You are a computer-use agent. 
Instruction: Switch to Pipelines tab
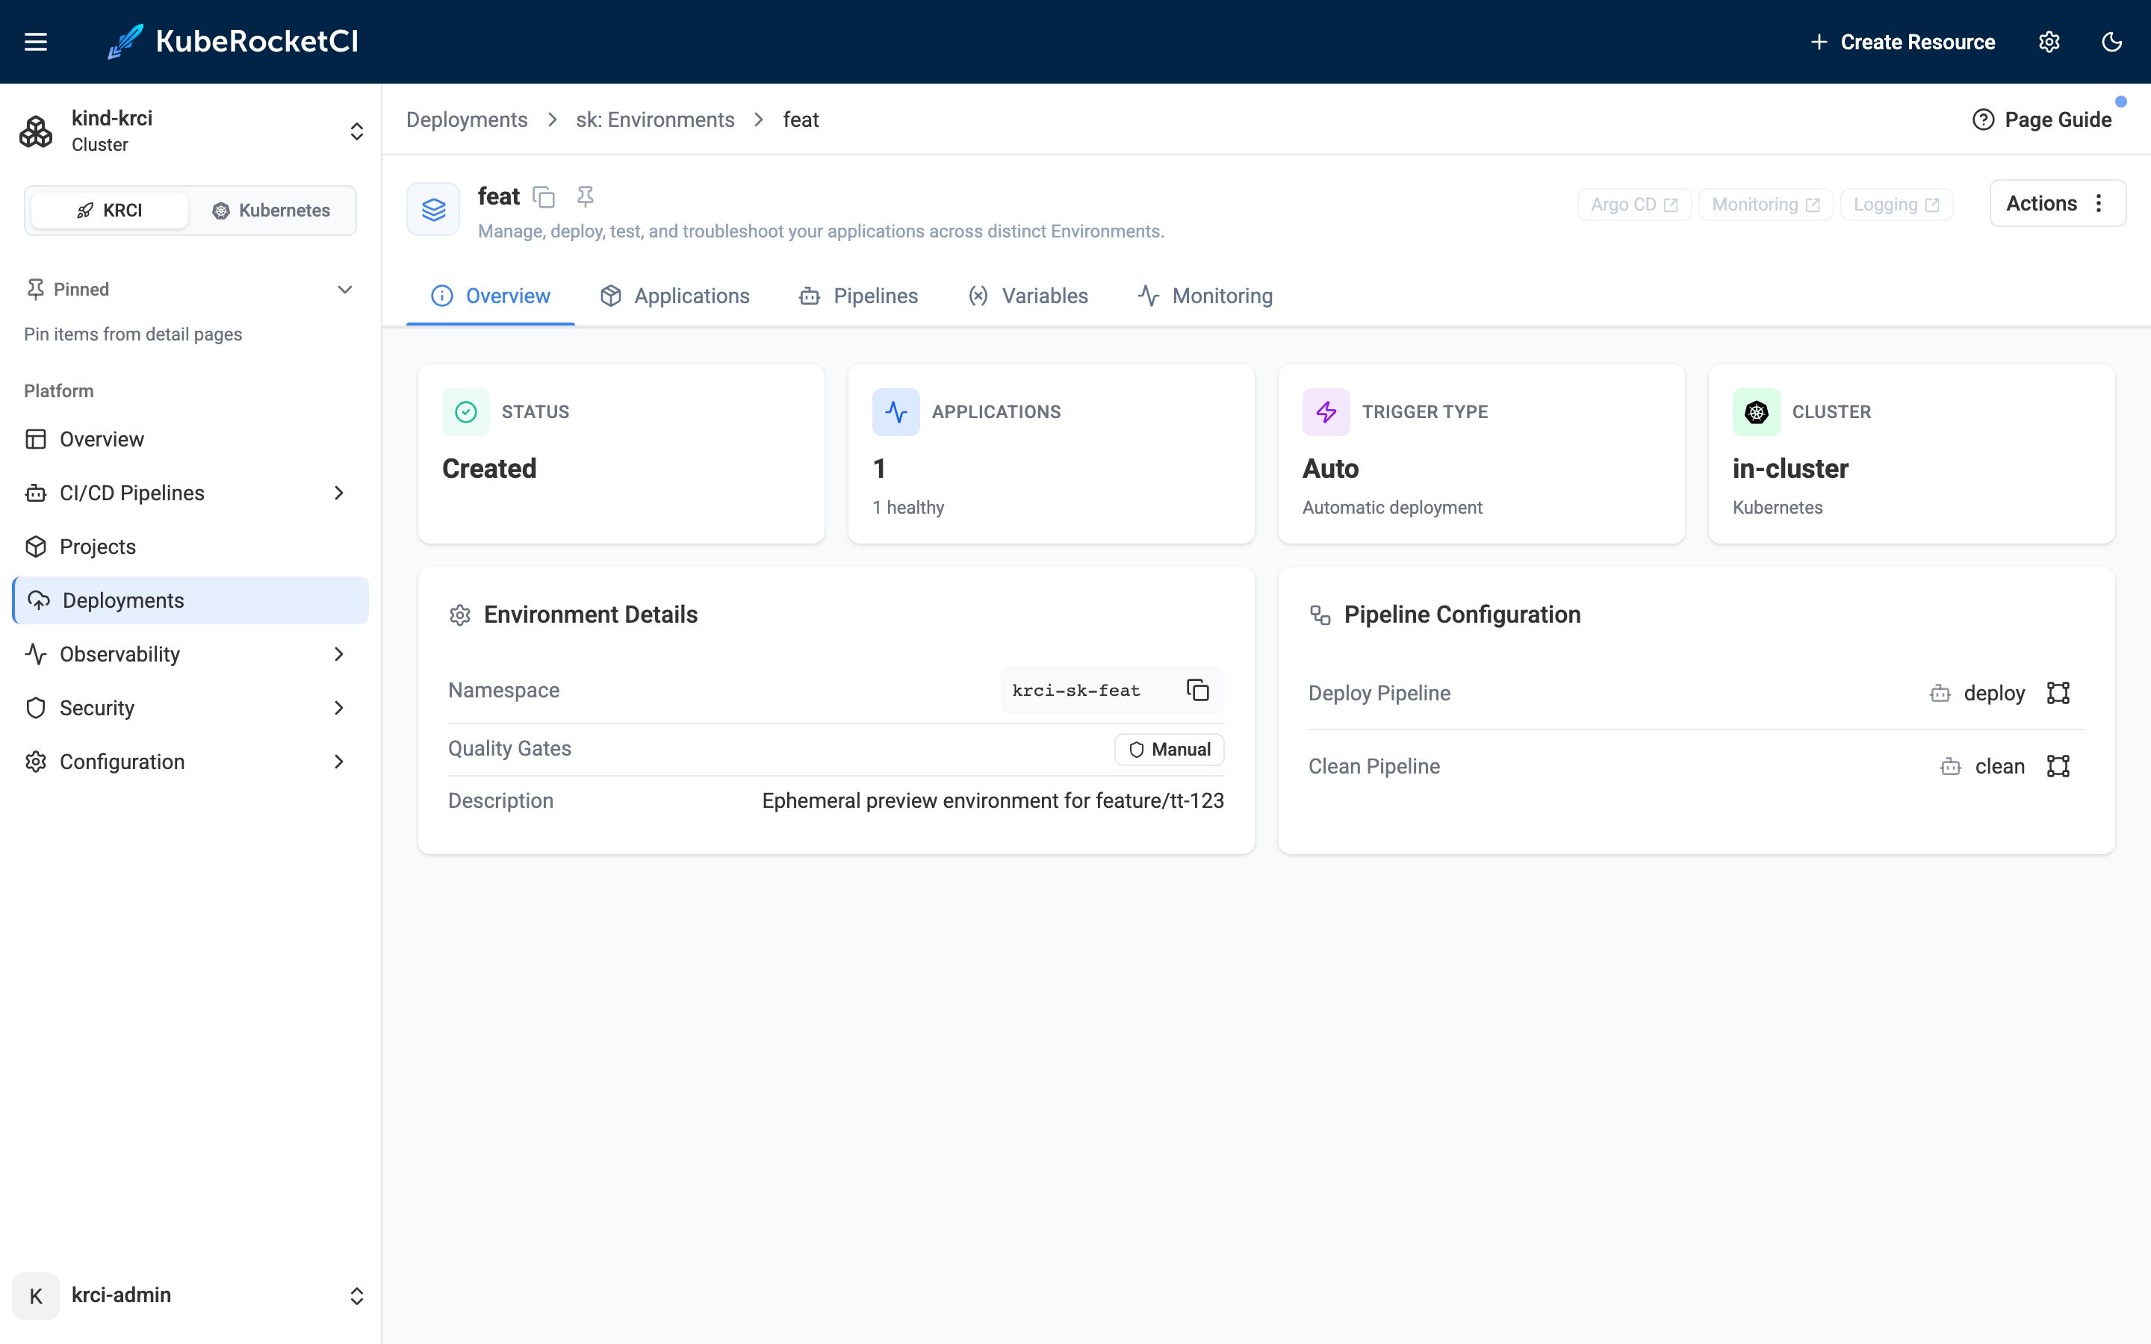pos(859,296)
